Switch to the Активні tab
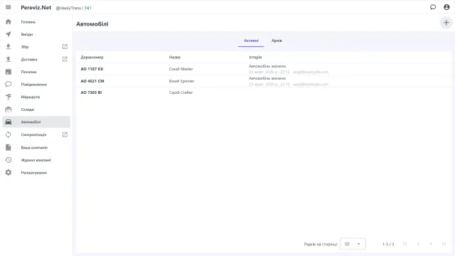The width and height of the screenshot is (455, 256). (251, 41)
